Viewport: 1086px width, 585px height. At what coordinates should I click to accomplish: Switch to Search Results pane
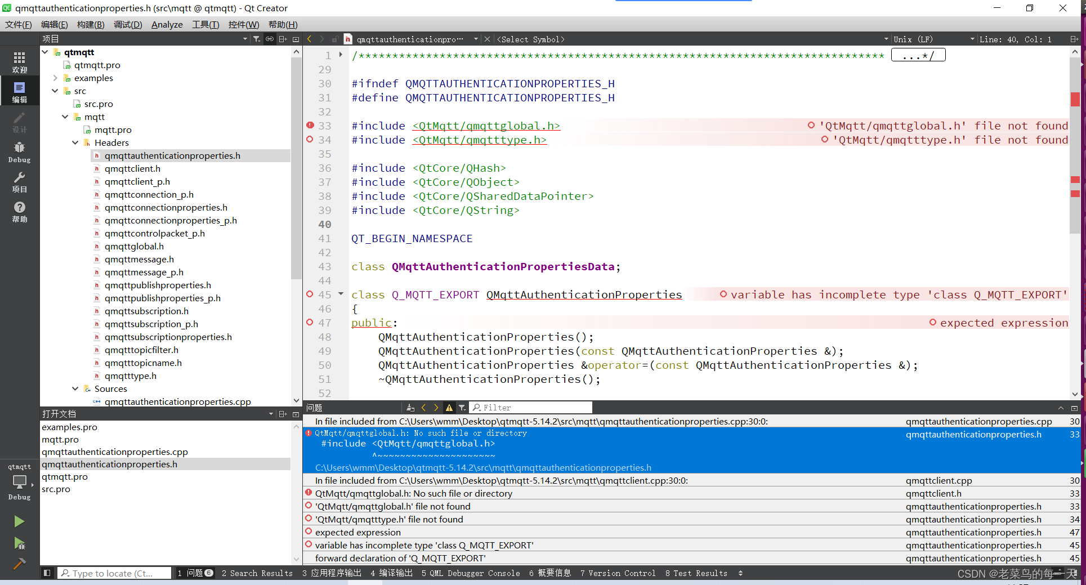pyautogui.click(x=257, y=573)
